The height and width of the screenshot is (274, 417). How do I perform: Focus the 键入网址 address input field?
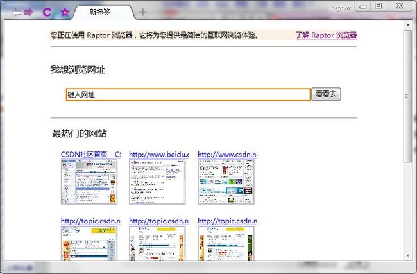tap(188, 94)
